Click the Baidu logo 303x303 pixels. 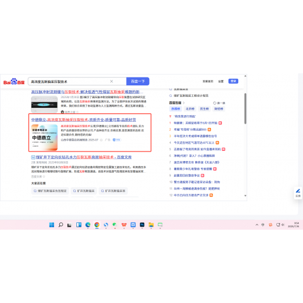pyautogui.click(x=14, y=81)
